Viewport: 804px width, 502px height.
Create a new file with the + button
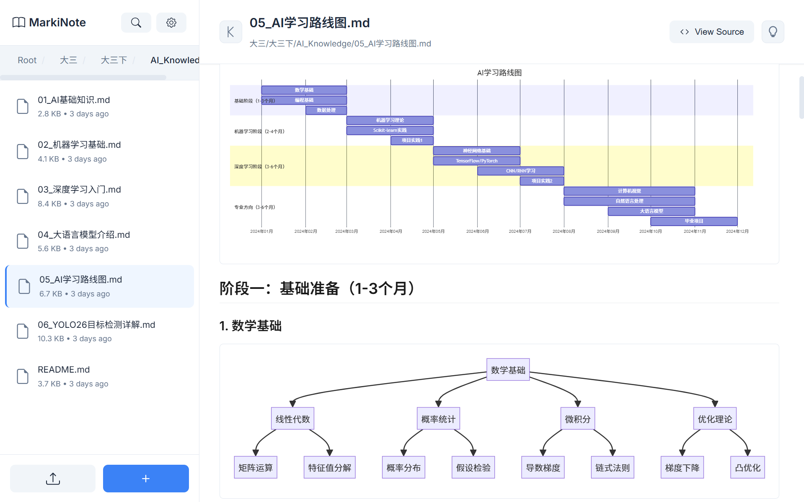(x=145, y=478)
